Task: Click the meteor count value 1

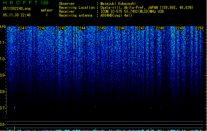Action: click(x=47, y=15)
